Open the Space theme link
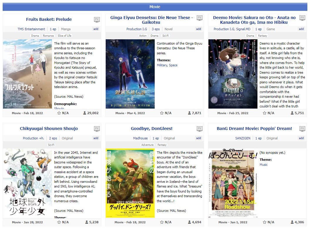The image size is (310, 250). click(173, 65)
